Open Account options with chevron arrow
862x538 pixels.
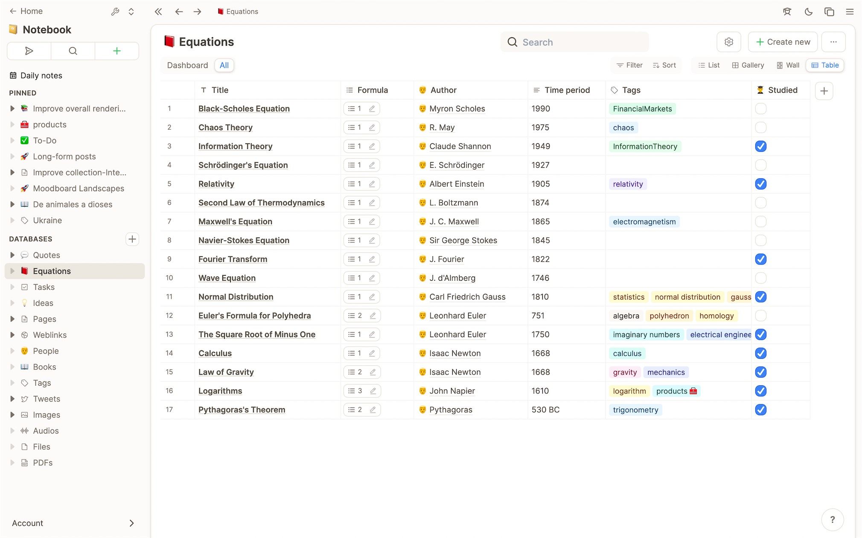pos(132,523)
